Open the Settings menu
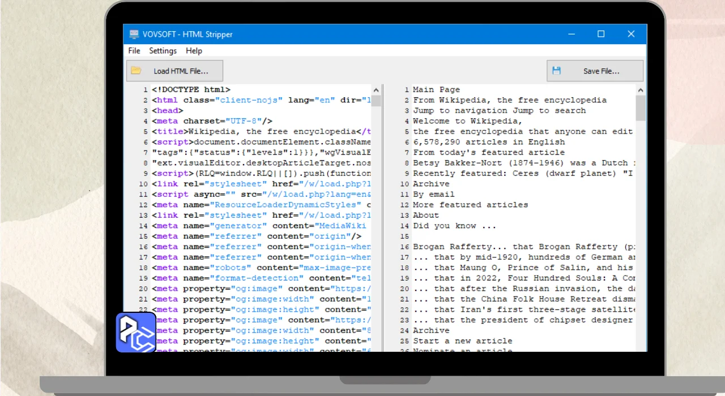This screenshot has height=396, width=725. point(163,50)
